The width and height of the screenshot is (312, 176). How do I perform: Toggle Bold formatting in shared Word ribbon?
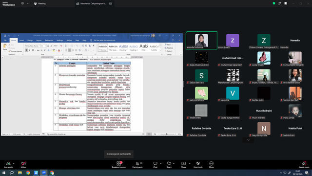[26, 50]
